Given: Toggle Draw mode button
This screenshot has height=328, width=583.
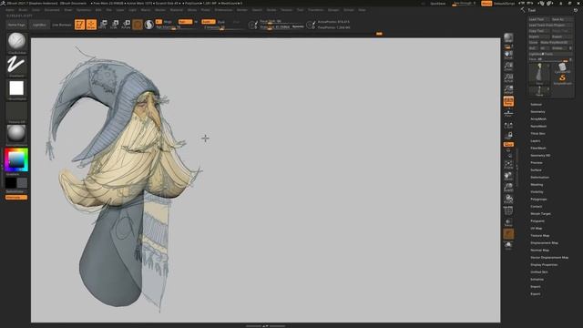Looking at the screenshot, I should click(x=91, y=25).
